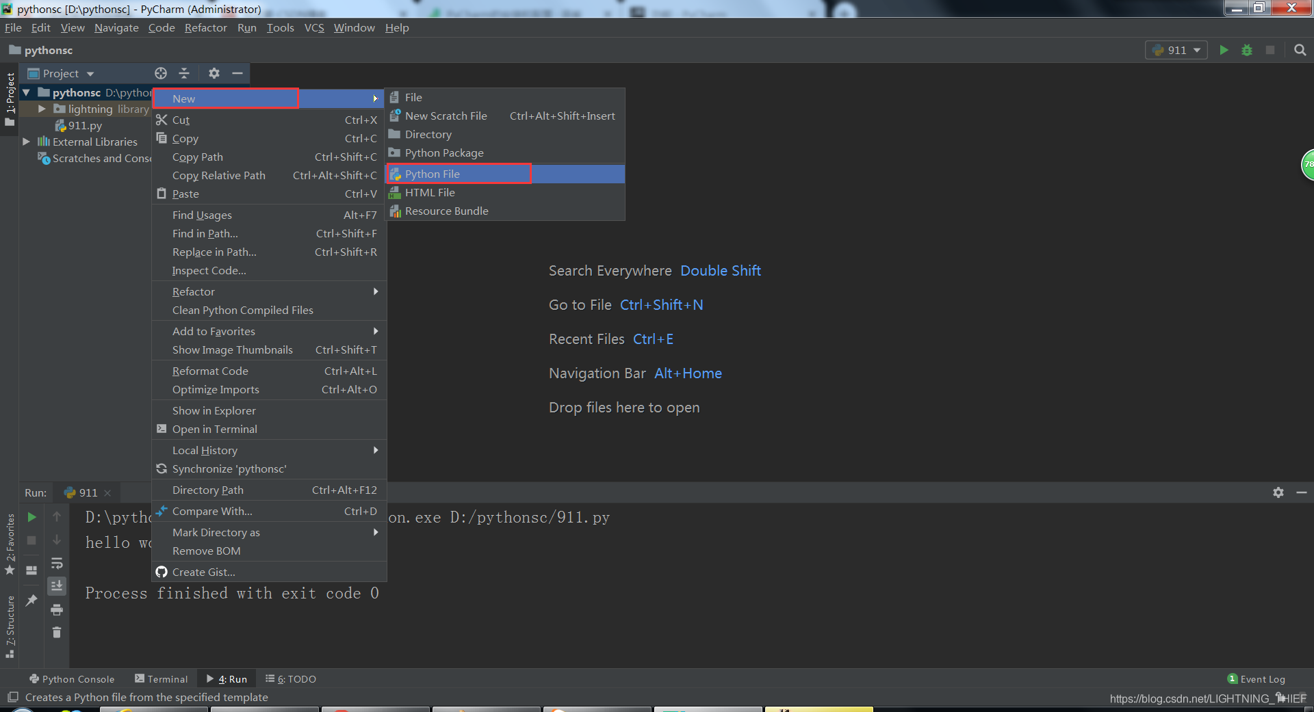Open the Tools menu in menu bar
The height and width of the screenshot is (712, 1314).
click(280, 27)
